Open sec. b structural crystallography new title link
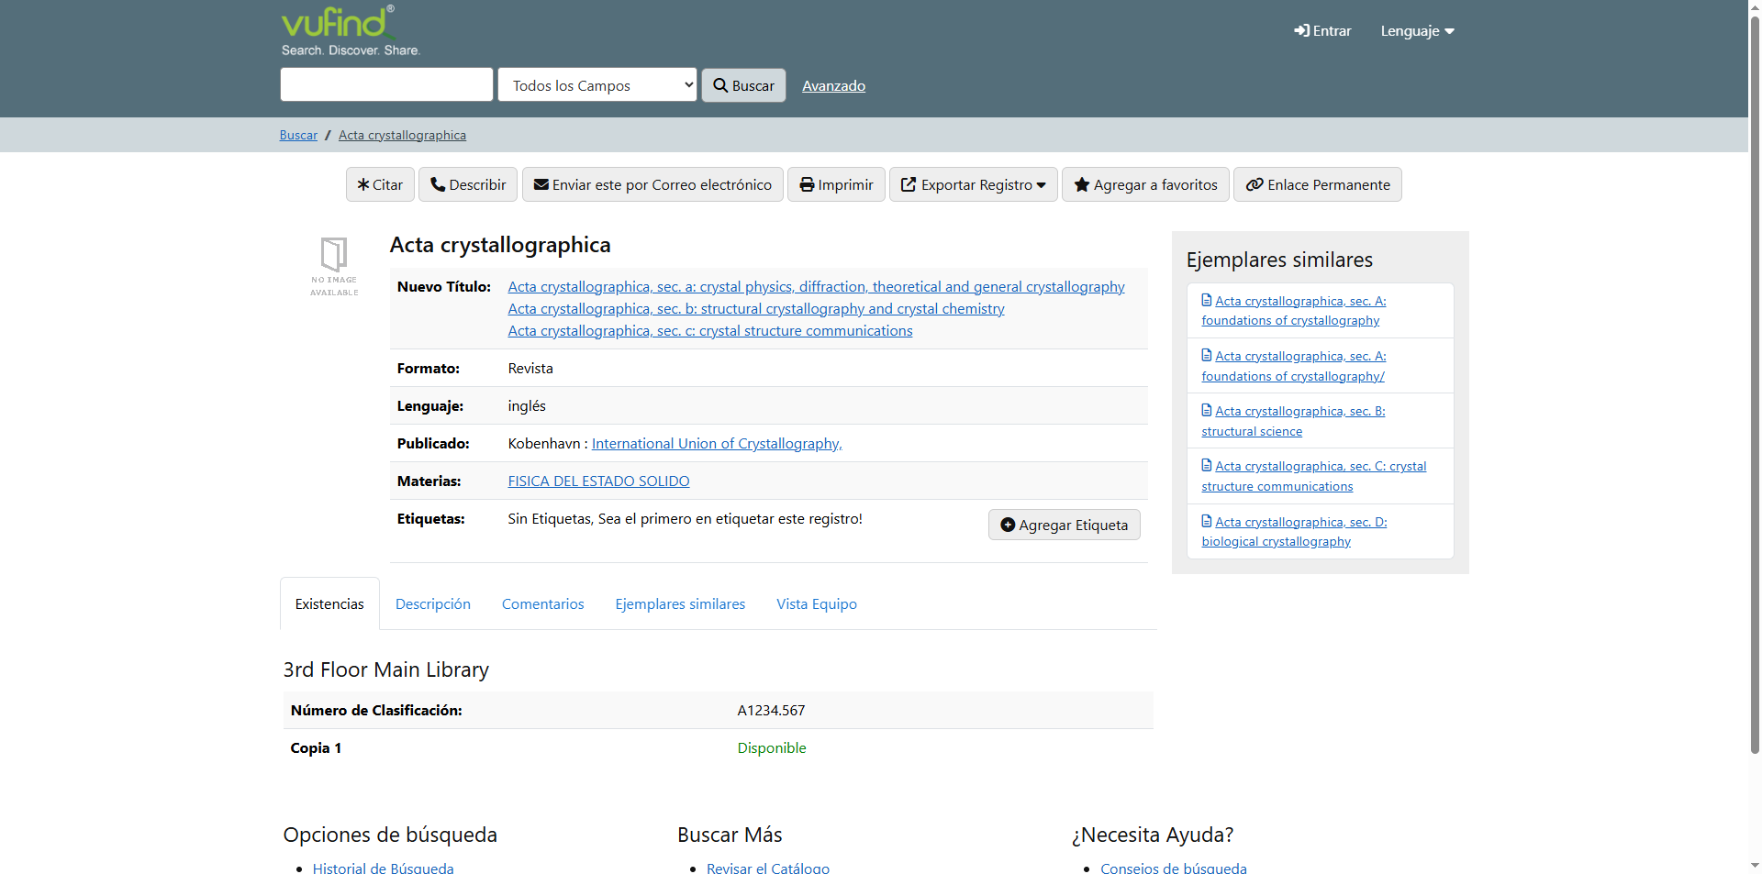Image resolution: width=1762 pixels, height=874 pixels. [756, 309]
